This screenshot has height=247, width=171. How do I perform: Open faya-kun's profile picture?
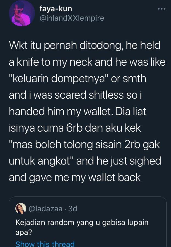[x=22, y=13]
